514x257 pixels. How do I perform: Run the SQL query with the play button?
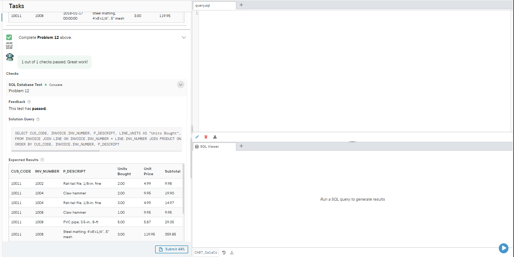click(503, 248)
